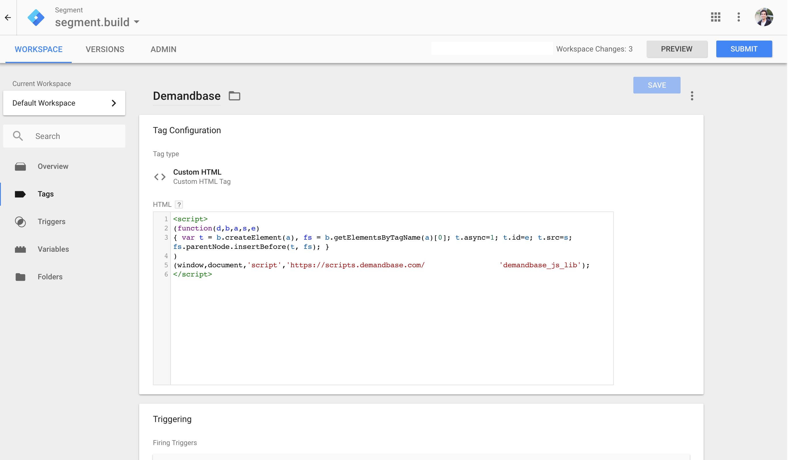Viewport: 788px width, 460px height.
Task: Click the Tags label icon
Action: coord(20,194)
